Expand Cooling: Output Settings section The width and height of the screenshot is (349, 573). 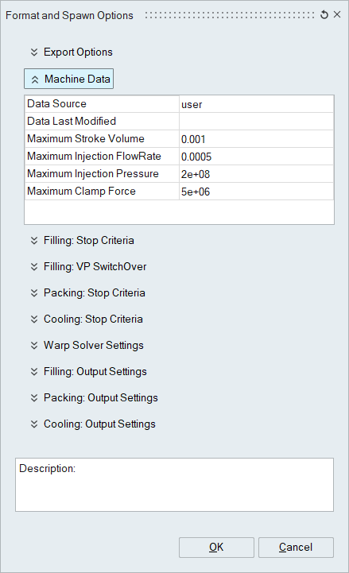(x=93, y=424)
